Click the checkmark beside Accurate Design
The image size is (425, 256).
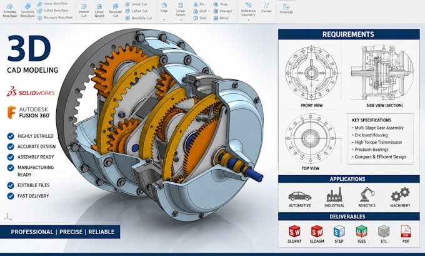click(x=11, y=146)
